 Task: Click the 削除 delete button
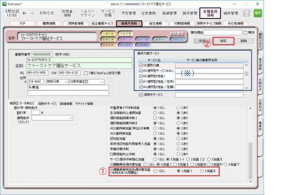(244, 41)
